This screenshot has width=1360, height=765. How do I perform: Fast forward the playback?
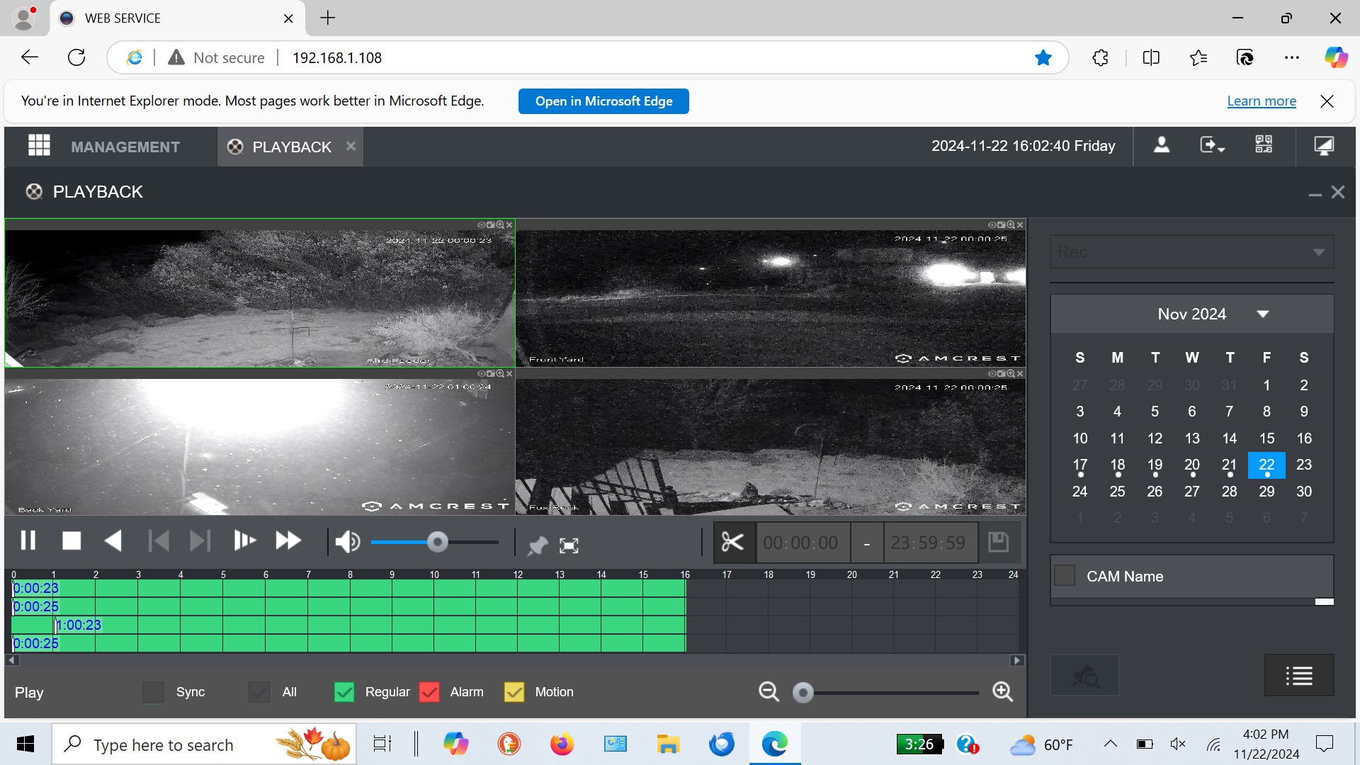288,542
